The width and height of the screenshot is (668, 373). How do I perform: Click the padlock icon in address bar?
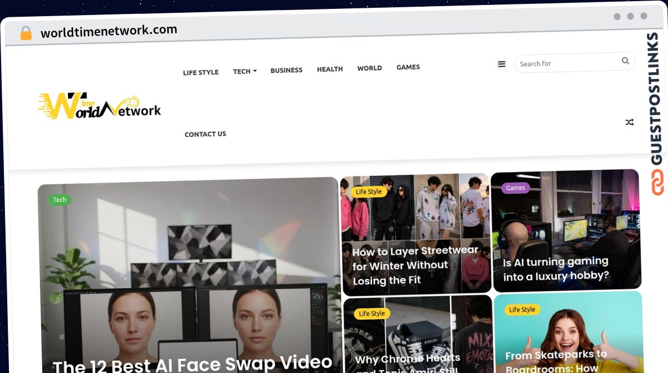point(26,33)
